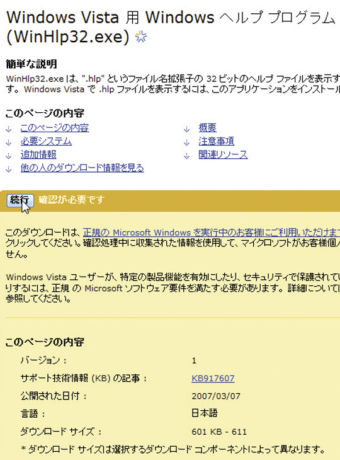Click the down arrow icon beside 必要システム
340x460 pixels.
pos(9,142)
